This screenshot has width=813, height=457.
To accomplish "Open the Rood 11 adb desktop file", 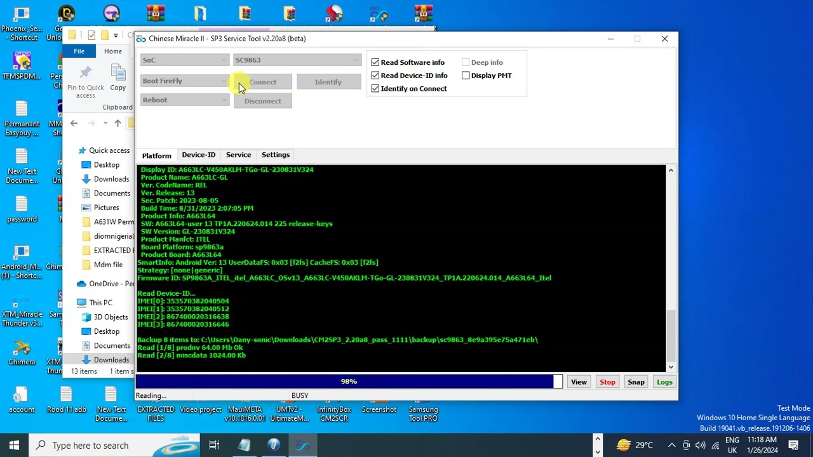I will [x=66, y=401].
